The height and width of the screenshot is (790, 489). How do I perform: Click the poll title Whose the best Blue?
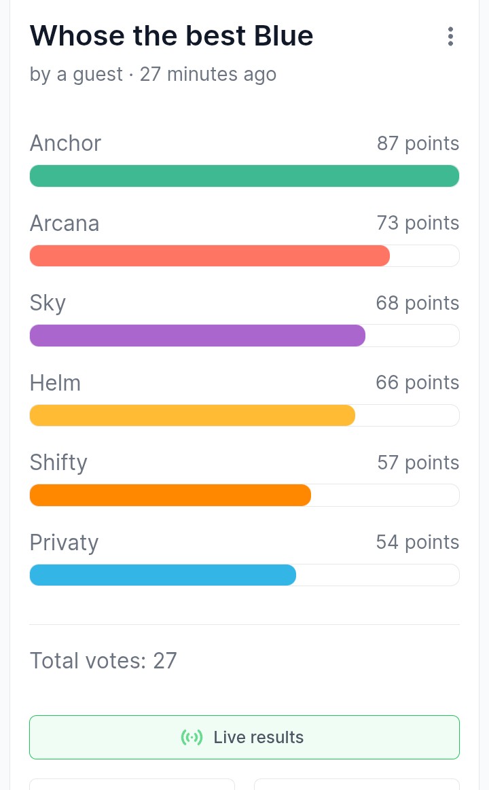(x=171, y=36)
